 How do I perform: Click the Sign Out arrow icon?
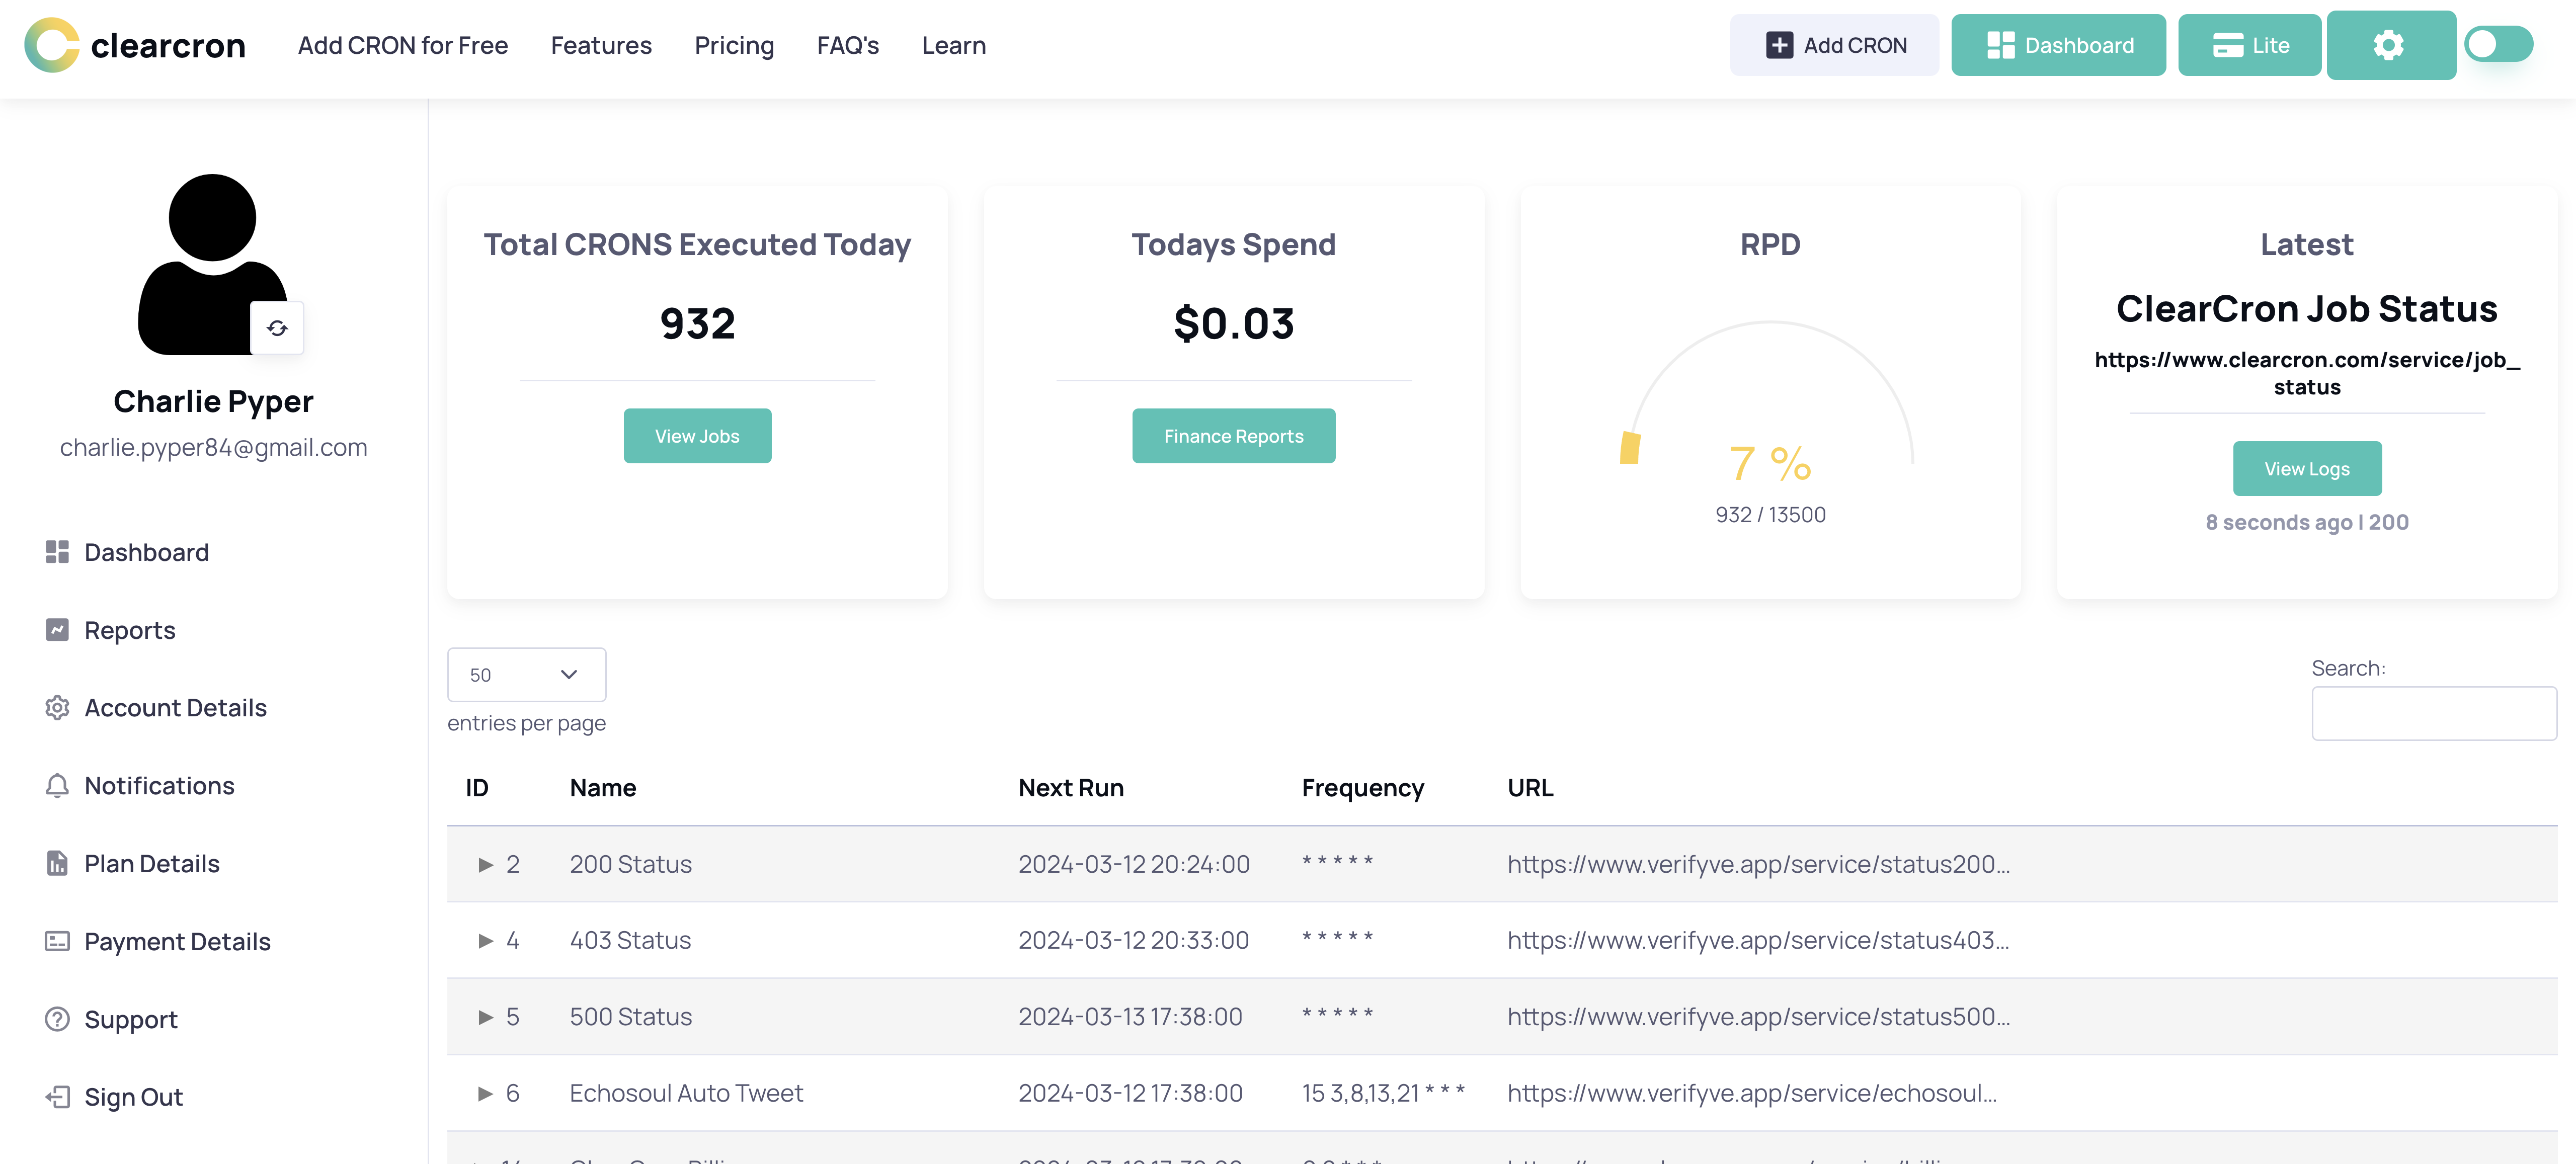click(57, 1097)
